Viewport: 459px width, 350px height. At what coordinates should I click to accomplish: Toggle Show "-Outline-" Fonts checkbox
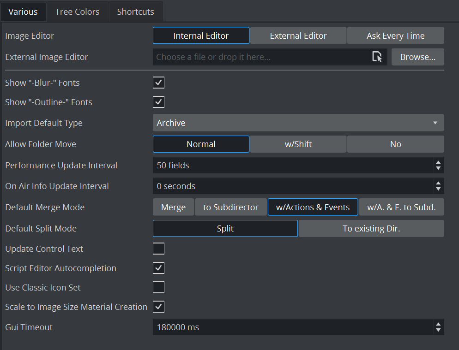tap(158, 102)
